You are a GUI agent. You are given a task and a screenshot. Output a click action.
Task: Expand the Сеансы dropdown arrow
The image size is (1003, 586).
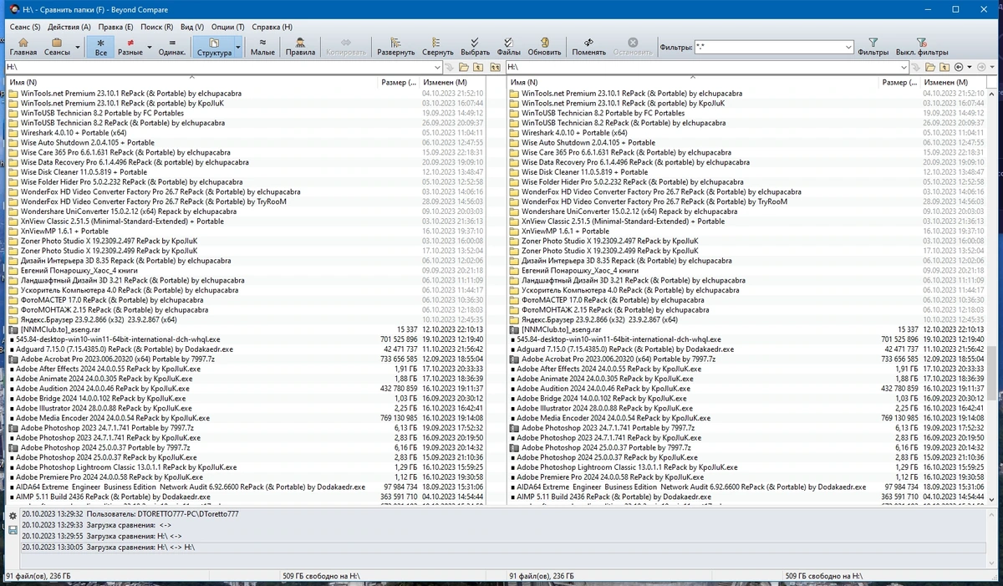coord(78,48)
